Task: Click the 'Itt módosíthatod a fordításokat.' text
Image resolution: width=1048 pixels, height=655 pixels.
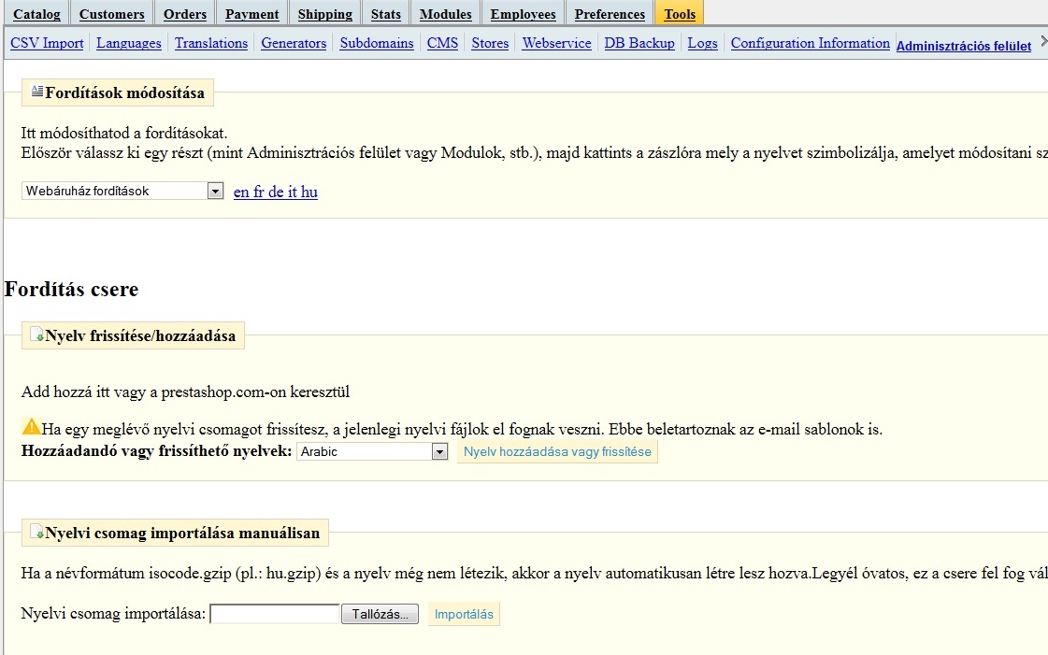Action: (124, 133)
